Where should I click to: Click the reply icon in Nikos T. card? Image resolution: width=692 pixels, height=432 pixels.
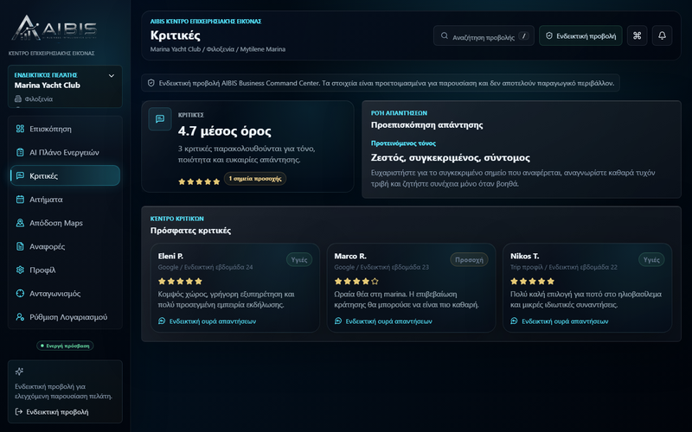514,321
